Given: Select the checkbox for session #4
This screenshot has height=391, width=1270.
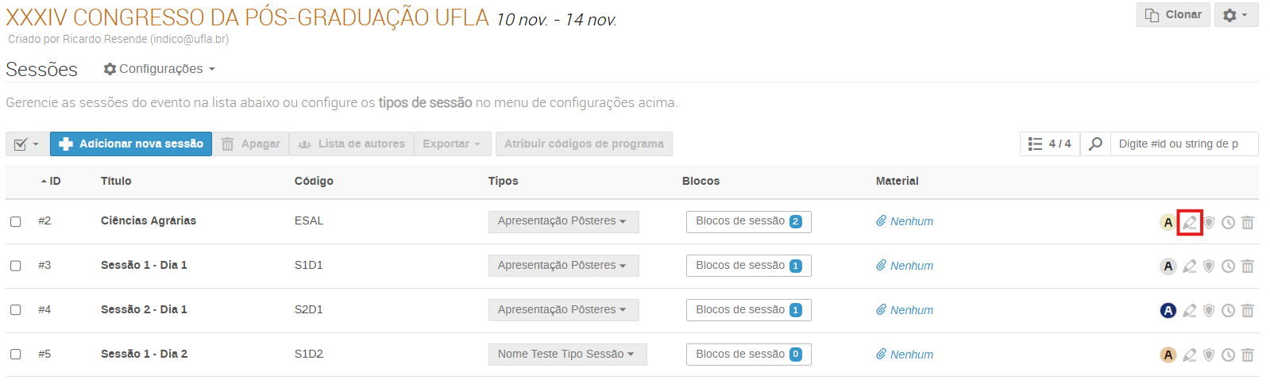Looking at the screenshot, I should tap(16, 310).
